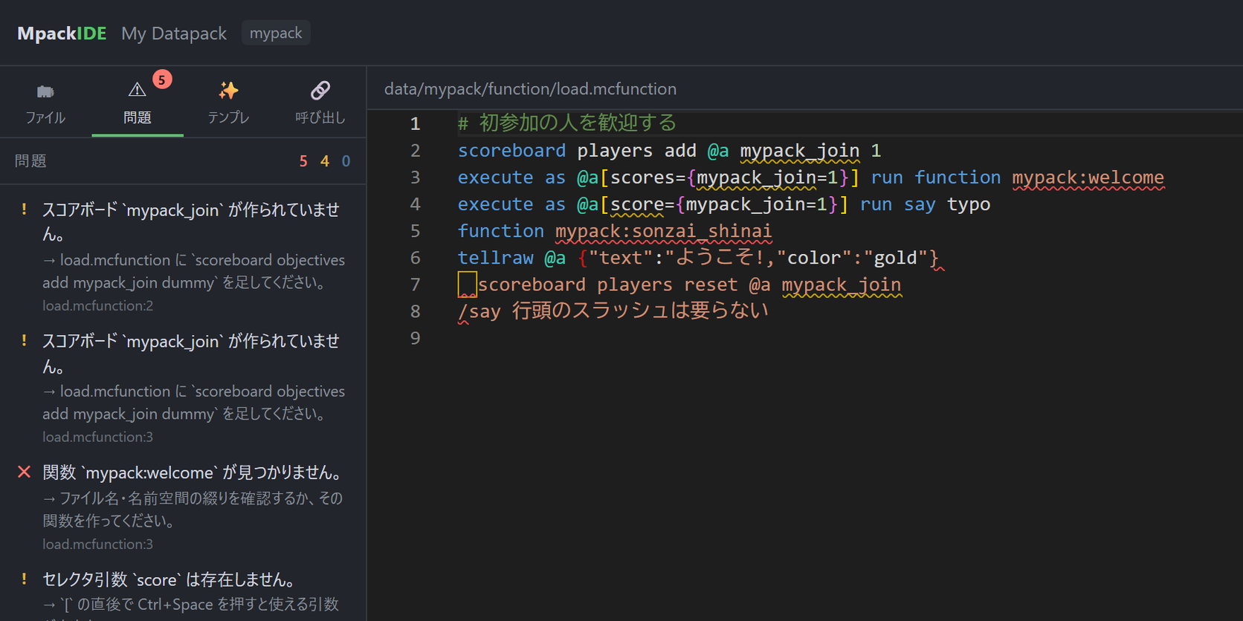Click line number 1 in the gutter
The image size is (1243, 621).
pos(415,123)
